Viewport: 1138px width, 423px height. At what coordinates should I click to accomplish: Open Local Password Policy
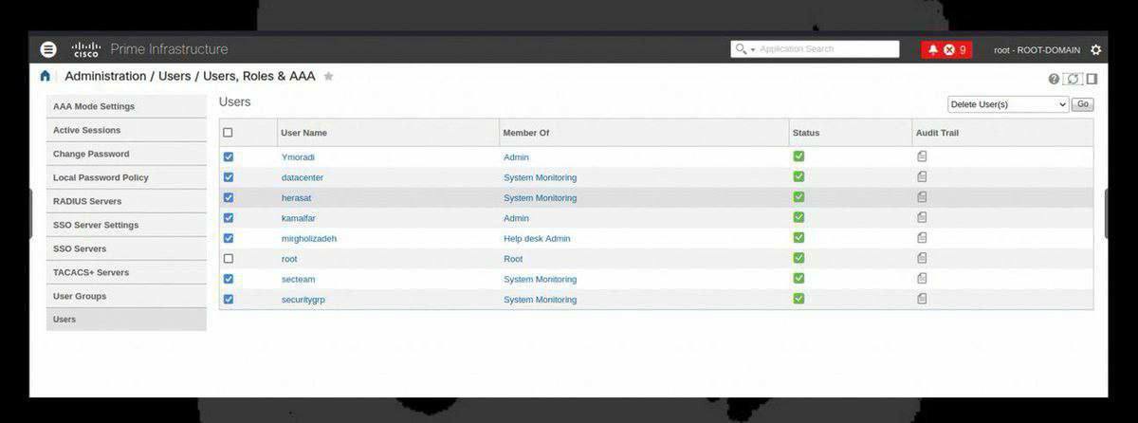coord(126,177)
